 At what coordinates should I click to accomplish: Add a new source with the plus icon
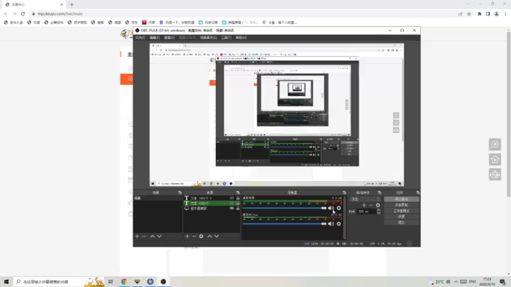pyautogui.click(x=187, y=236)
